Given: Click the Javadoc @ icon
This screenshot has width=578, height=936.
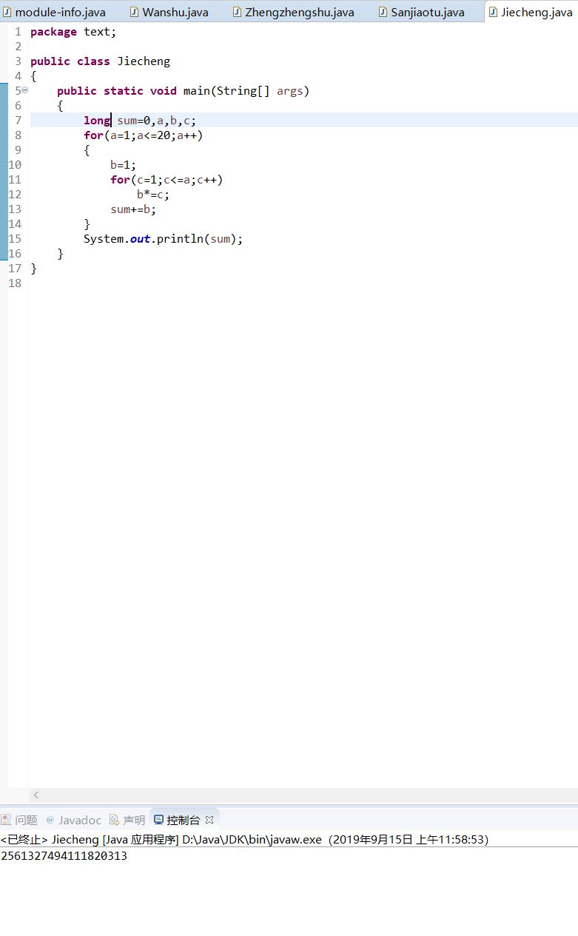Looking at the screenshot, I should 50,820.
